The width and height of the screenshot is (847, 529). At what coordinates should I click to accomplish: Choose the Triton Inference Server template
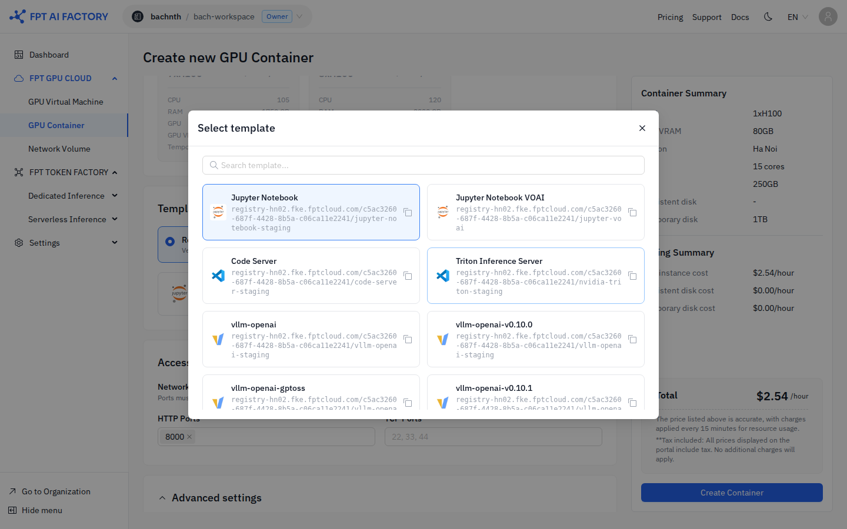click(536, 276)
